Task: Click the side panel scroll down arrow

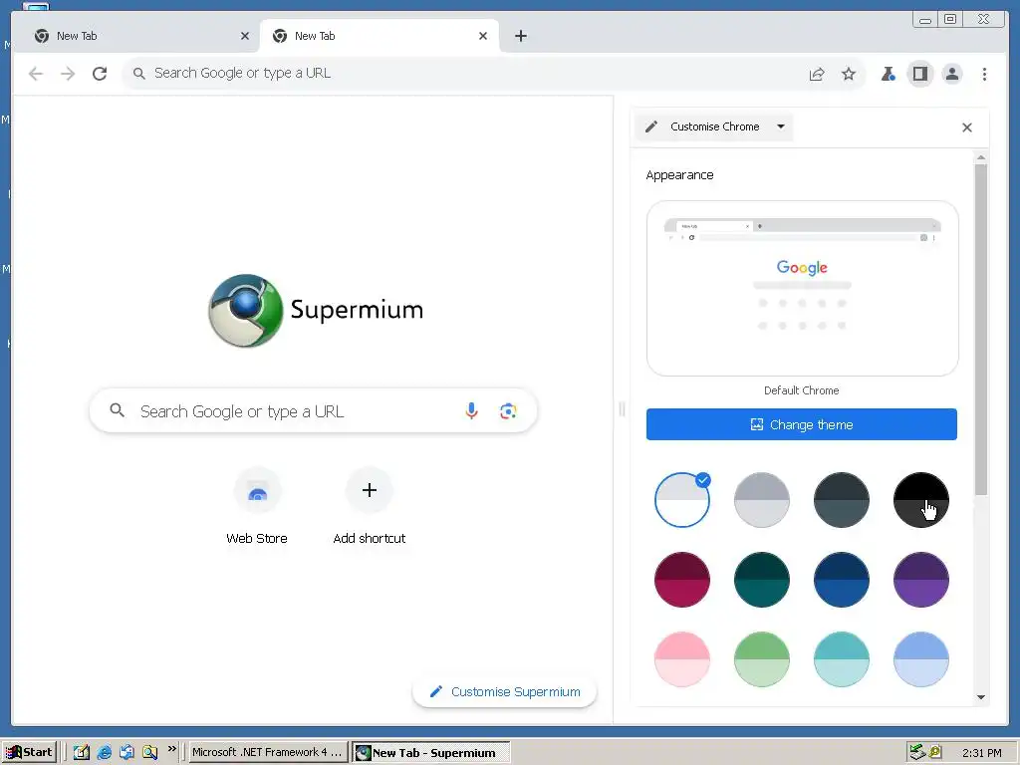Action: [x=981, y=697]
